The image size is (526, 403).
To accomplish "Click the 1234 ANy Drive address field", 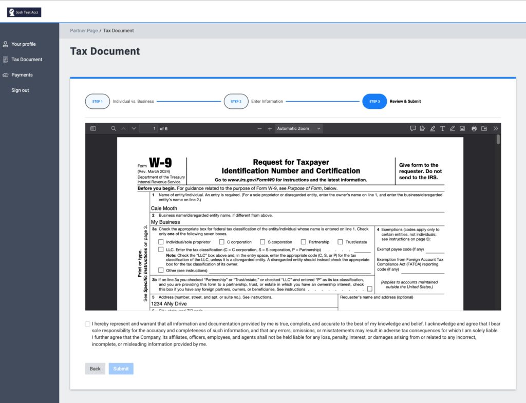I will tap(244, 303).
